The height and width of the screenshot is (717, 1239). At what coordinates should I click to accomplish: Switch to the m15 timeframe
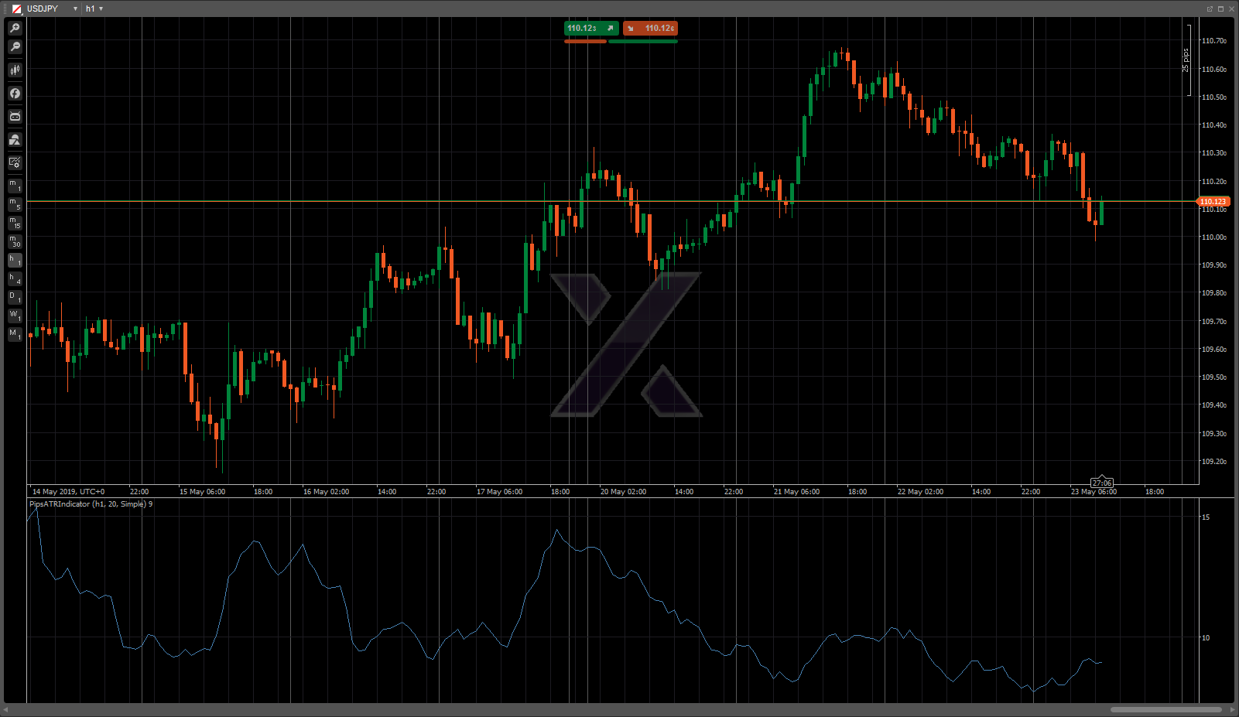[15, 223]
